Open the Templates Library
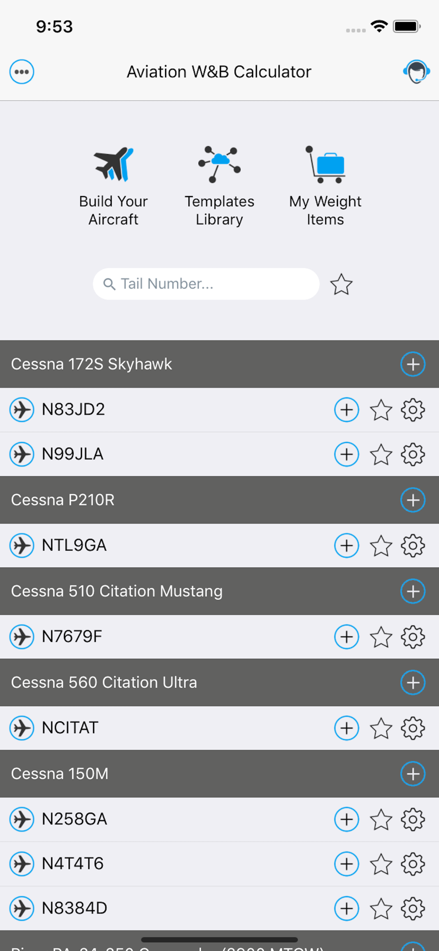Screen dimensions: 439x951 point(219,186)
